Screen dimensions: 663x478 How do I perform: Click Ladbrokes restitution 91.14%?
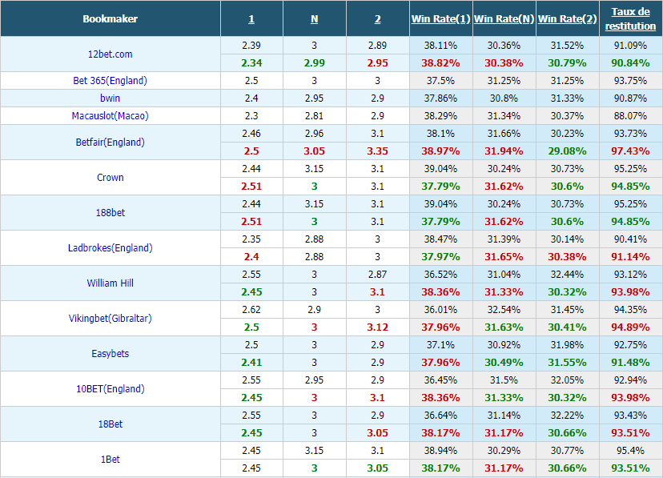tap(630, 256)
